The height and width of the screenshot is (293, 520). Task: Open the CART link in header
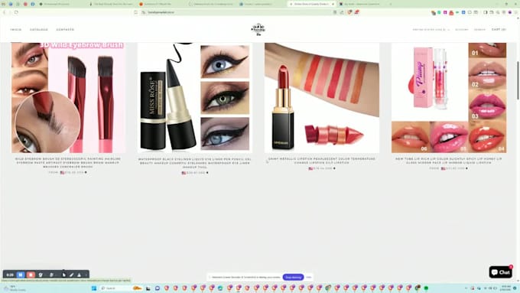[499, 30]
